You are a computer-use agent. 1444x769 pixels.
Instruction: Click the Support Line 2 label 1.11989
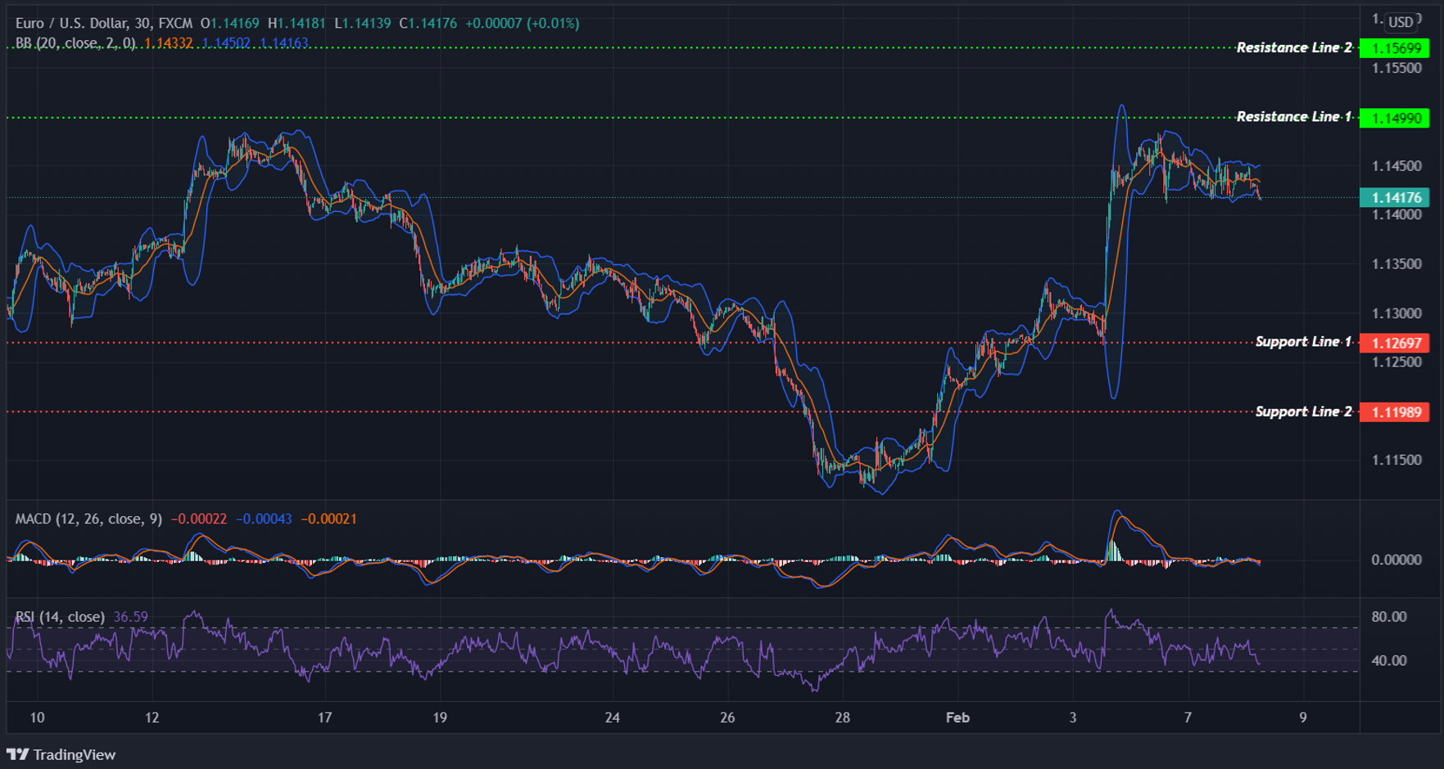pos(1394,412)
